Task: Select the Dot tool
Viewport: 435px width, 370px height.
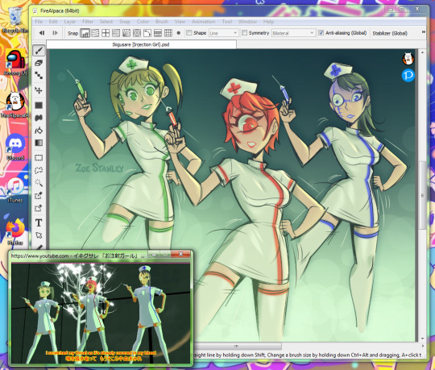Action: tap(39, 76)
